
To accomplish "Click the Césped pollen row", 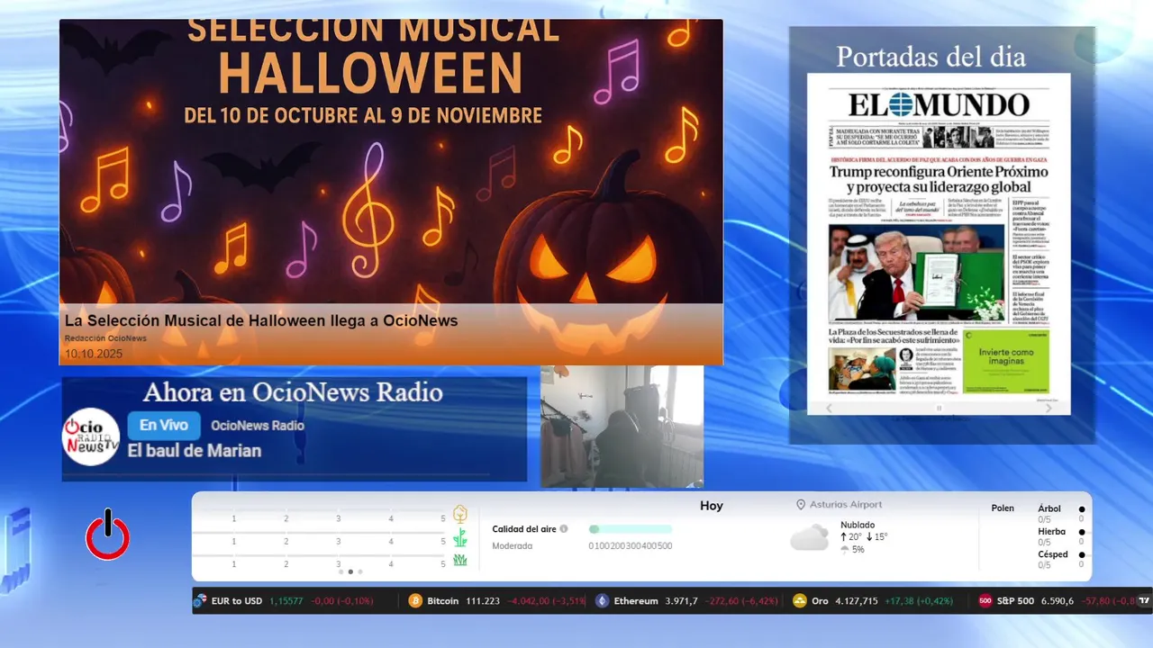I will coord(1061,560).
